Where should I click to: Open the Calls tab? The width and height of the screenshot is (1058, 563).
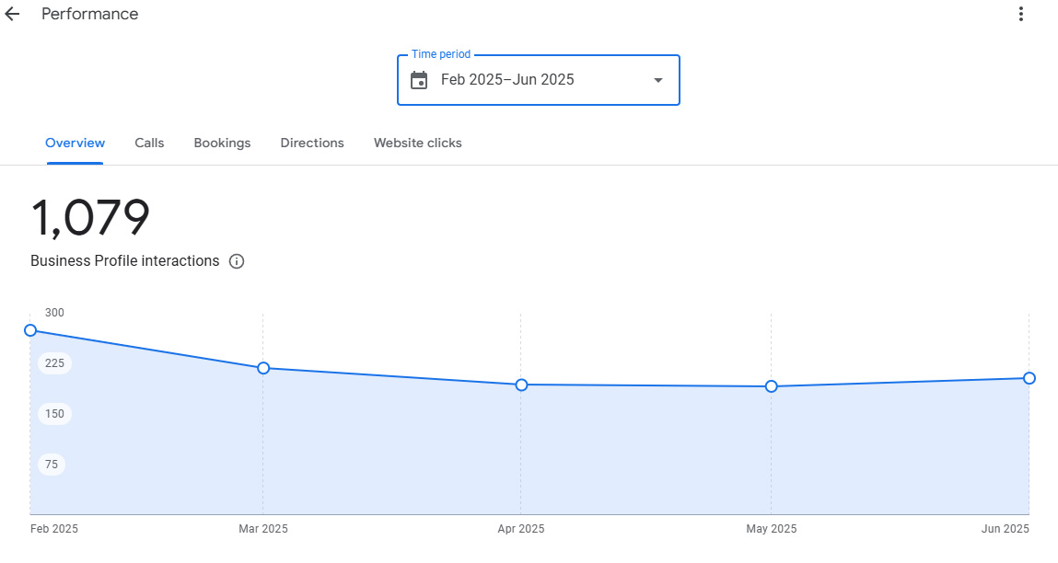pyautogui.click(x=149, y=144)
